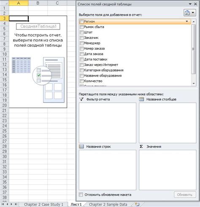Tick the Штат field checkbox
Screen dimensions: 200x207
81,32
